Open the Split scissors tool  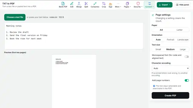[86, 5]
